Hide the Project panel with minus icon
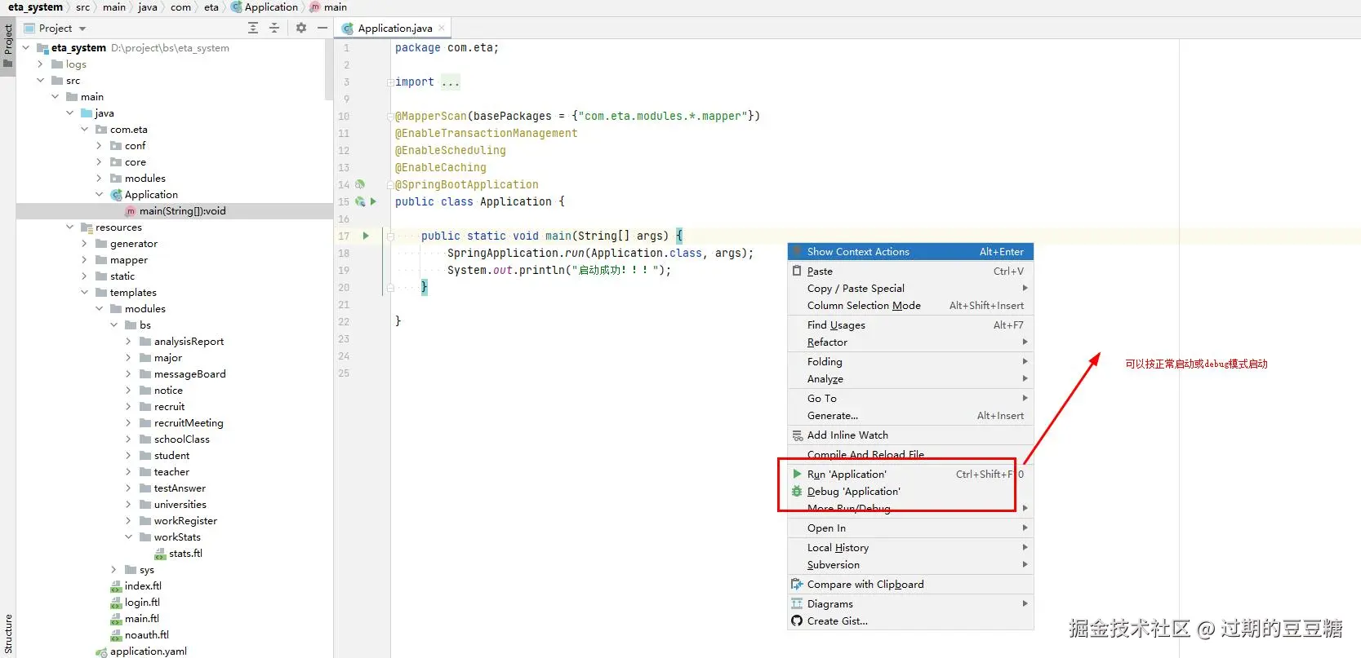This screenshot has width=1361, height=658. click(x=322, y=28)
